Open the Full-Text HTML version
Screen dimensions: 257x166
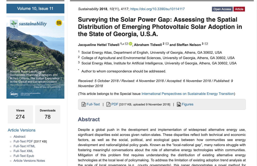(25, 146)
